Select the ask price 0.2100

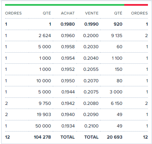(91, 126)
